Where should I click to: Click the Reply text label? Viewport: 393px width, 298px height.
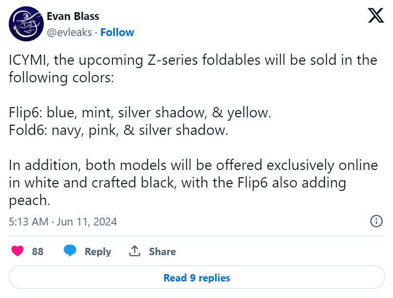click(x=98, y=252)
